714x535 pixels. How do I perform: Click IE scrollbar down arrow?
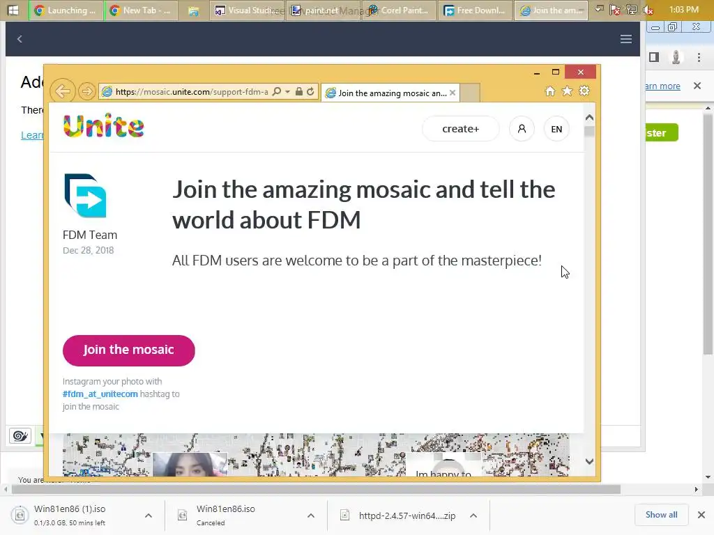point(589,461)
